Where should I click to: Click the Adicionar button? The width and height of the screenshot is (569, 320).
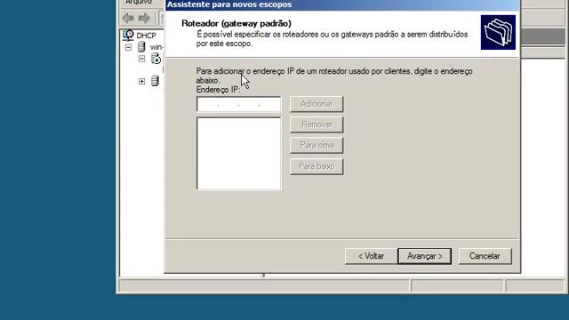click(317, 104)
